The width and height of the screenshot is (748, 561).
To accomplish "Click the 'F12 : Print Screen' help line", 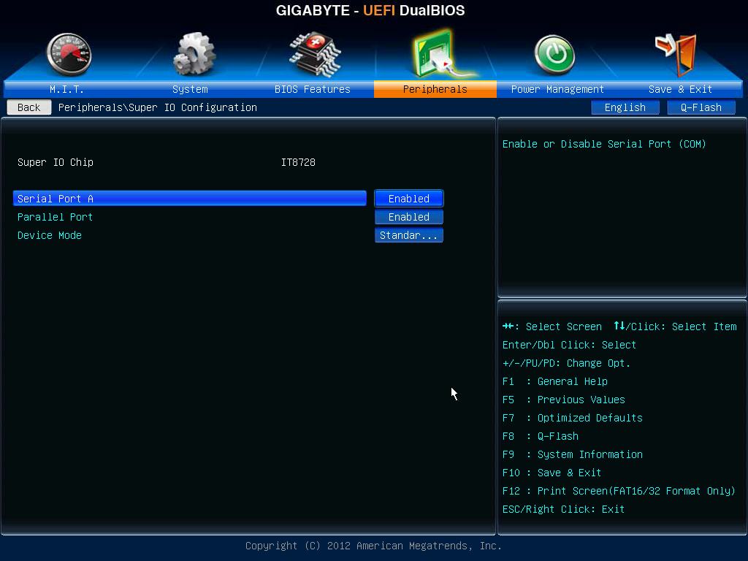I will 619,491.
